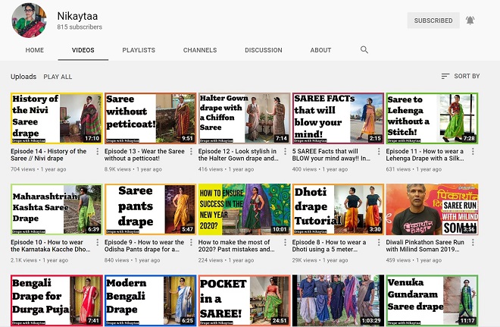Open three-dot menu for Episode 12 video
Image resolution: width=500 pixels, height=327 pixels.
(285, 152)
